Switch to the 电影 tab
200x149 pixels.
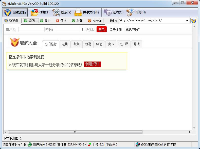tap(65, 44)
